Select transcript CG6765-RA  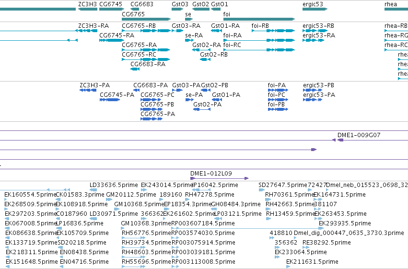point(146,50)
